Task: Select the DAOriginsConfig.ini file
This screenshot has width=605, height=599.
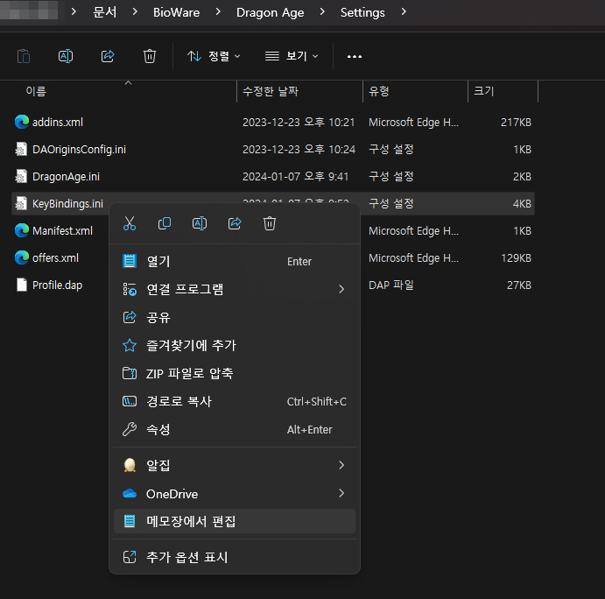Action: coord(79,150)
